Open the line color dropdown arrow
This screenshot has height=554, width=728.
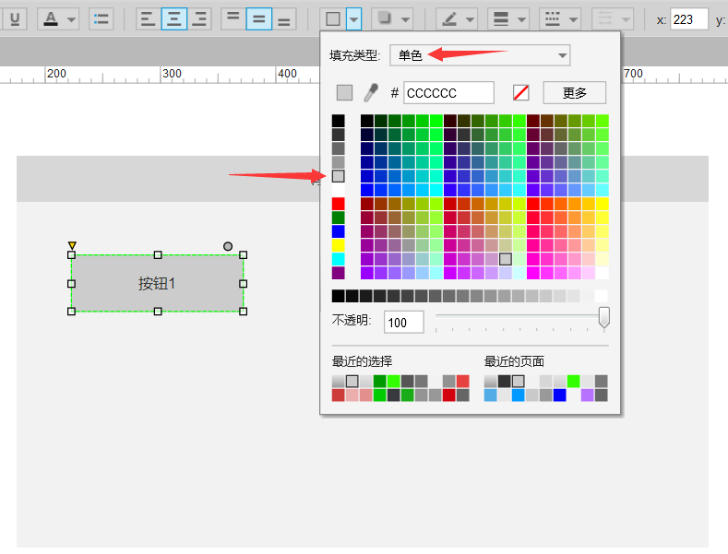tap(470, 19)
